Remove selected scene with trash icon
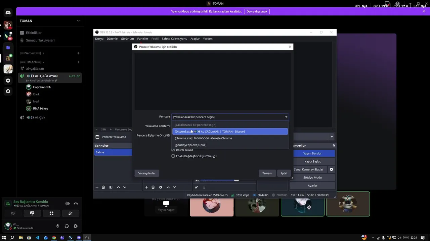This screenshot has width=430, height=241. point(103,187)
